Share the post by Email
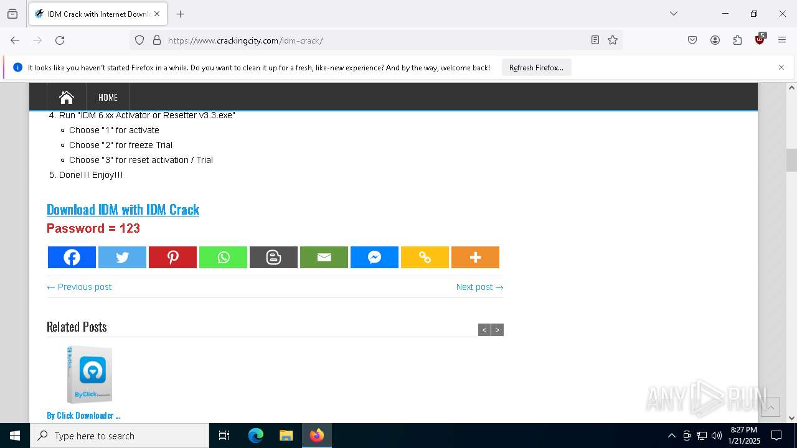Viewport: 797px width, 448px height. (x=324, y=258)
